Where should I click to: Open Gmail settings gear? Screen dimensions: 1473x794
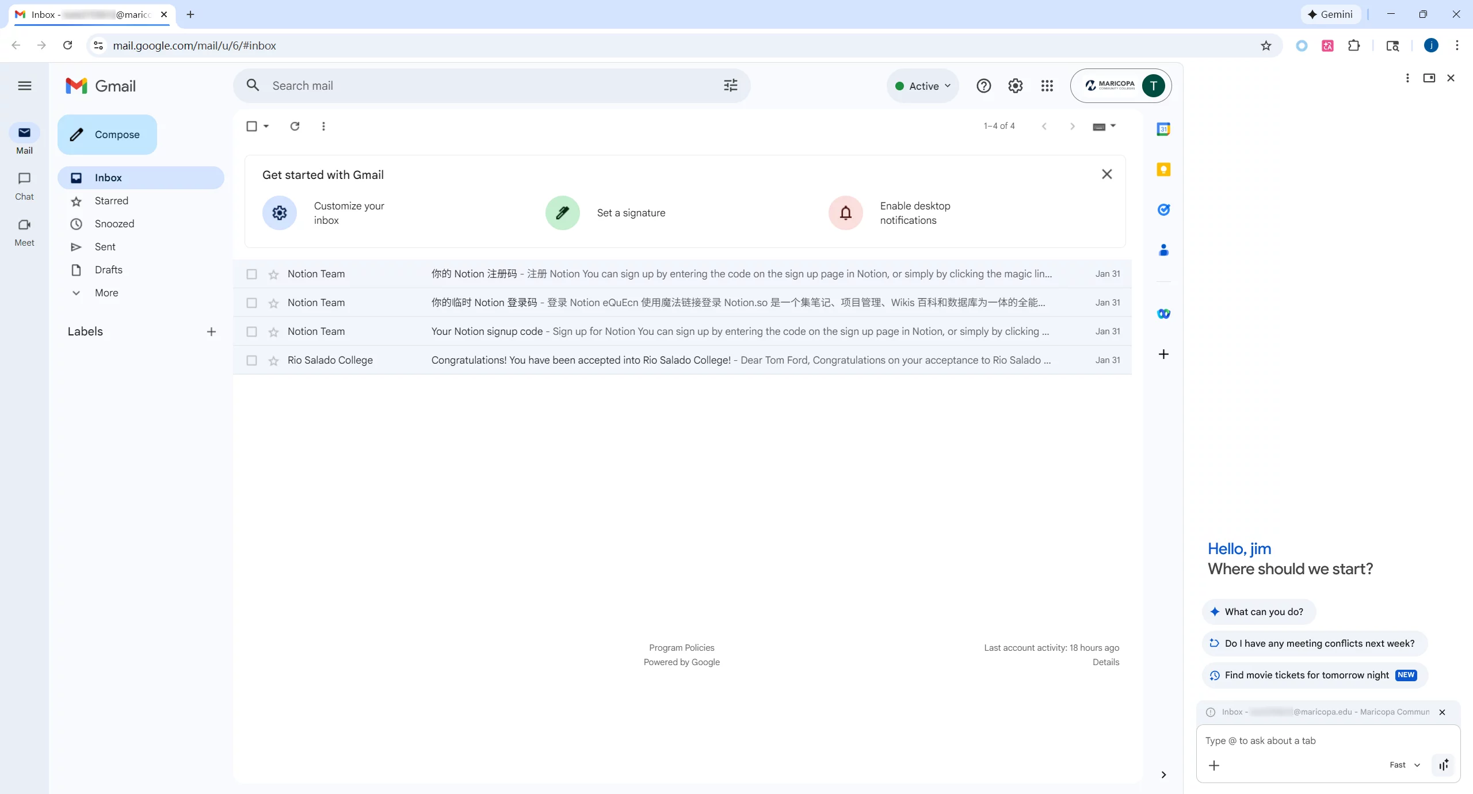coord(1015,85)
